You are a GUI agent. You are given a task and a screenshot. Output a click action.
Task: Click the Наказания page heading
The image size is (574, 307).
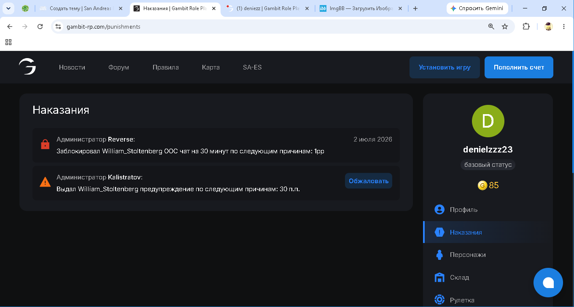tap(61, 110)
